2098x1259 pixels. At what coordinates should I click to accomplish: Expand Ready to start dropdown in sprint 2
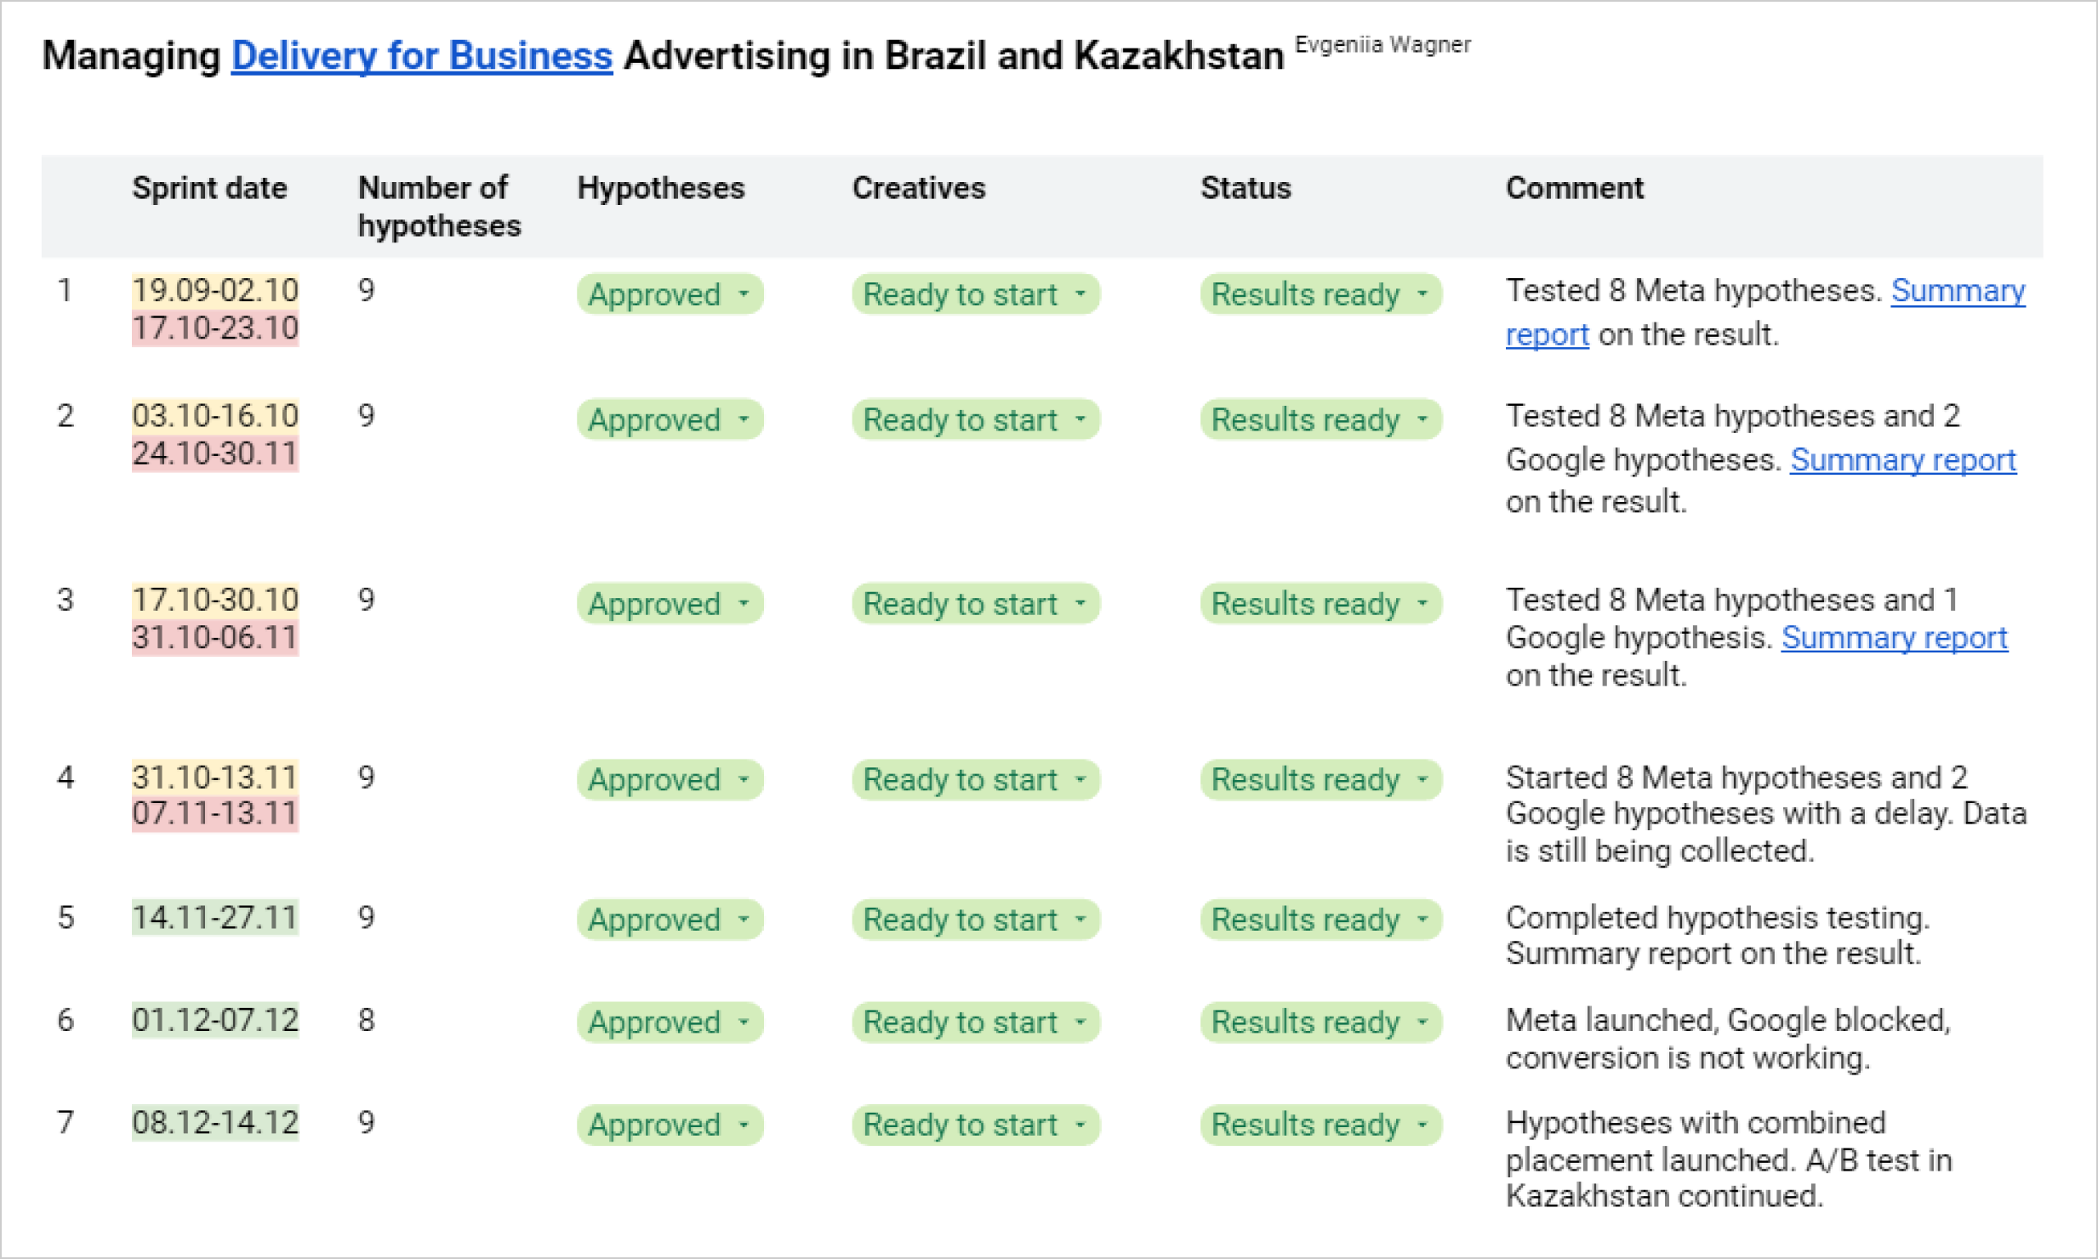1080,419
